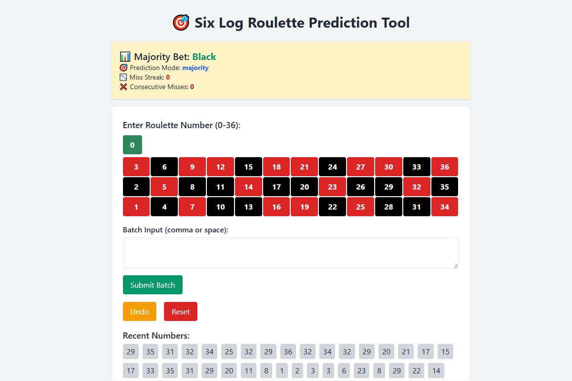Click the chart icon beside Miss Streak

point(123,77)
